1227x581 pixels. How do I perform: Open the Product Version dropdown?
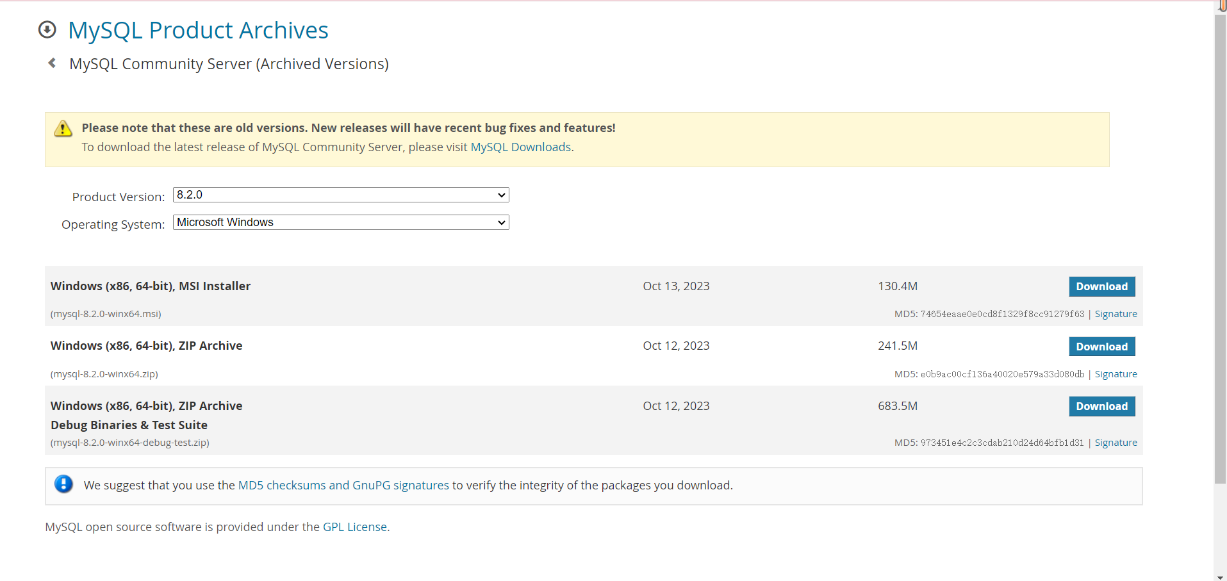coord(341,195)
